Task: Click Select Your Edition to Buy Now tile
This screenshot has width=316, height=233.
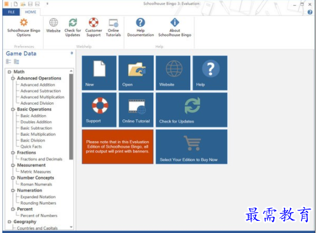Action: coord(192,147)
